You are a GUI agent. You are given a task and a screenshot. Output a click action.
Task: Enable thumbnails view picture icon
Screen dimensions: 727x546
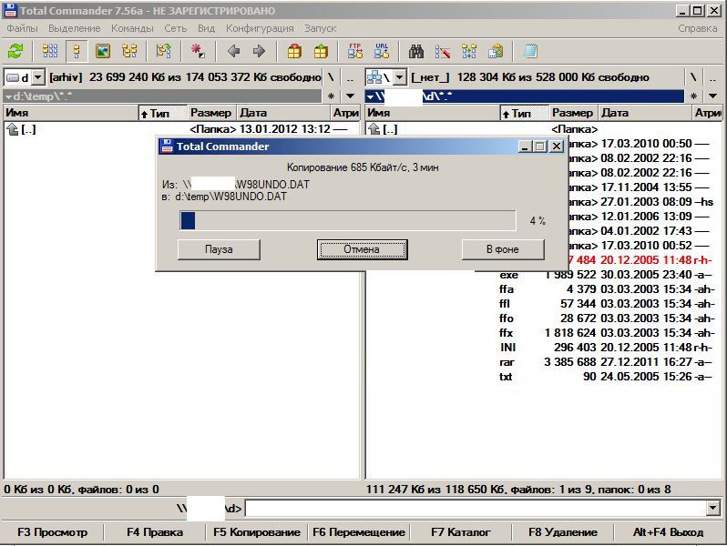(x=103, y=51)
